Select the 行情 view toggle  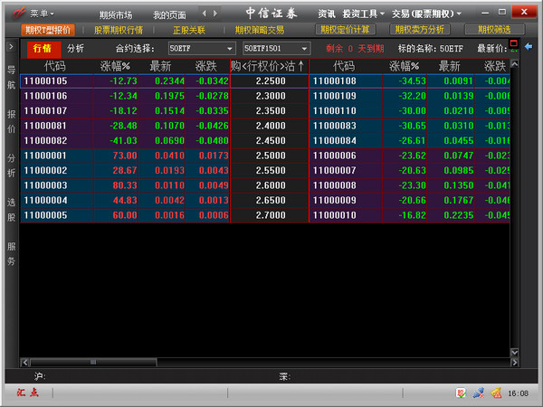(41, 48)
